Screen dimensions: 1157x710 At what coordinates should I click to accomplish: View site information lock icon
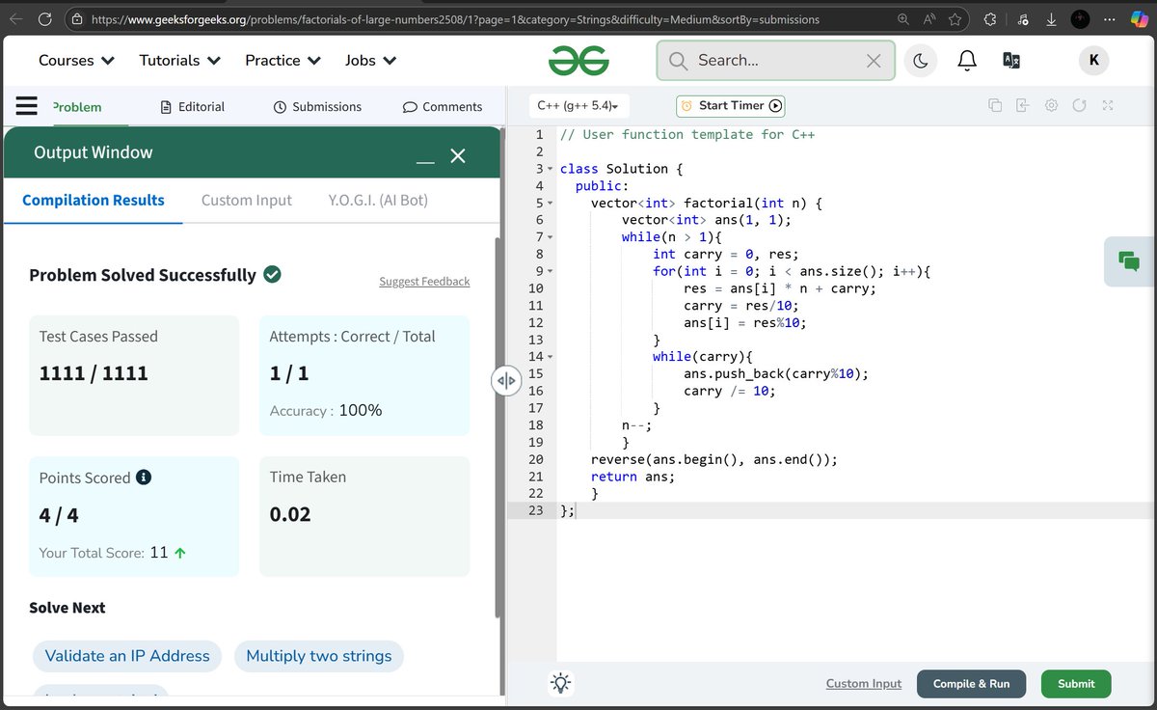tap(76, 18)
